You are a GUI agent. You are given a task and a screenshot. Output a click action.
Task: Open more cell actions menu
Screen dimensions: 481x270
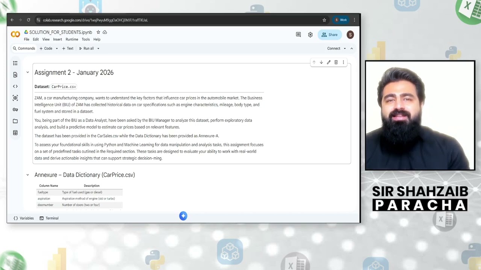343,62
